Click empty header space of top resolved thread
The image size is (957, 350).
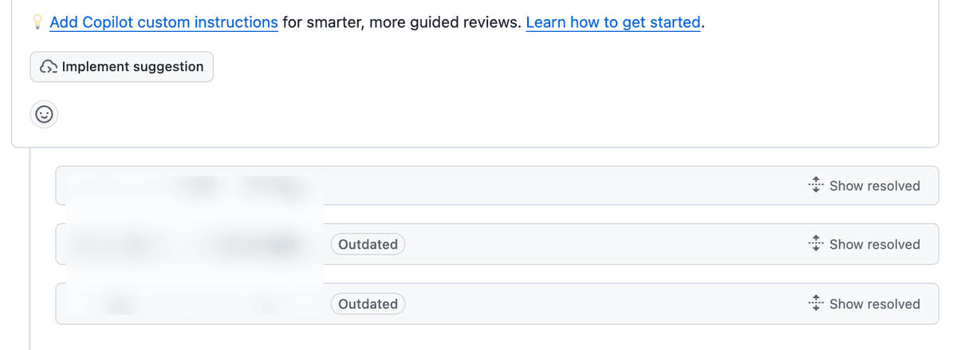(558, 186)
